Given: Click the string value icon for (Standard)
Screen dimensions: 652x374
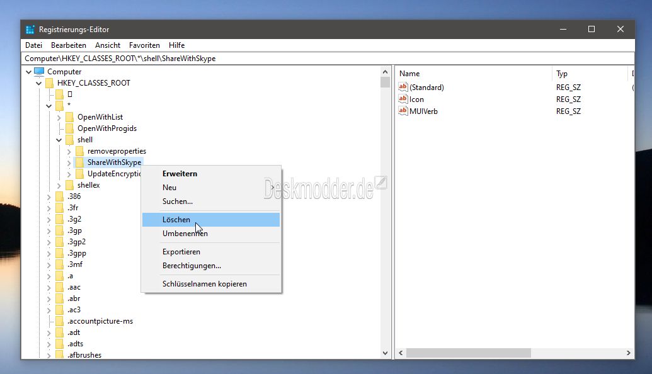Looking at the screenshot, I should (x=403, y=87).
